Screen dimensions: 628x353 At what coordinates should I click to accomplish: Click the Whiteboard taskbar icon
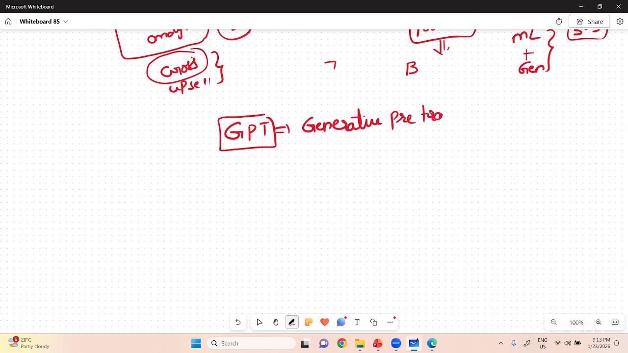(x=414, y=344)
